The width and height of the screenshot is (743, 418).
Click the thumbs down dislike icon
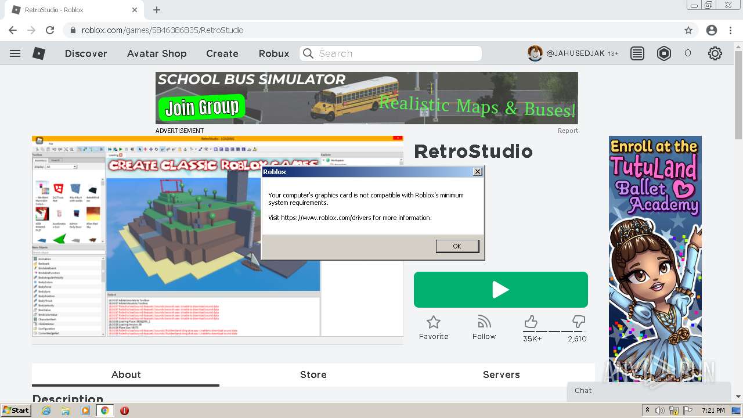point(578,322)
